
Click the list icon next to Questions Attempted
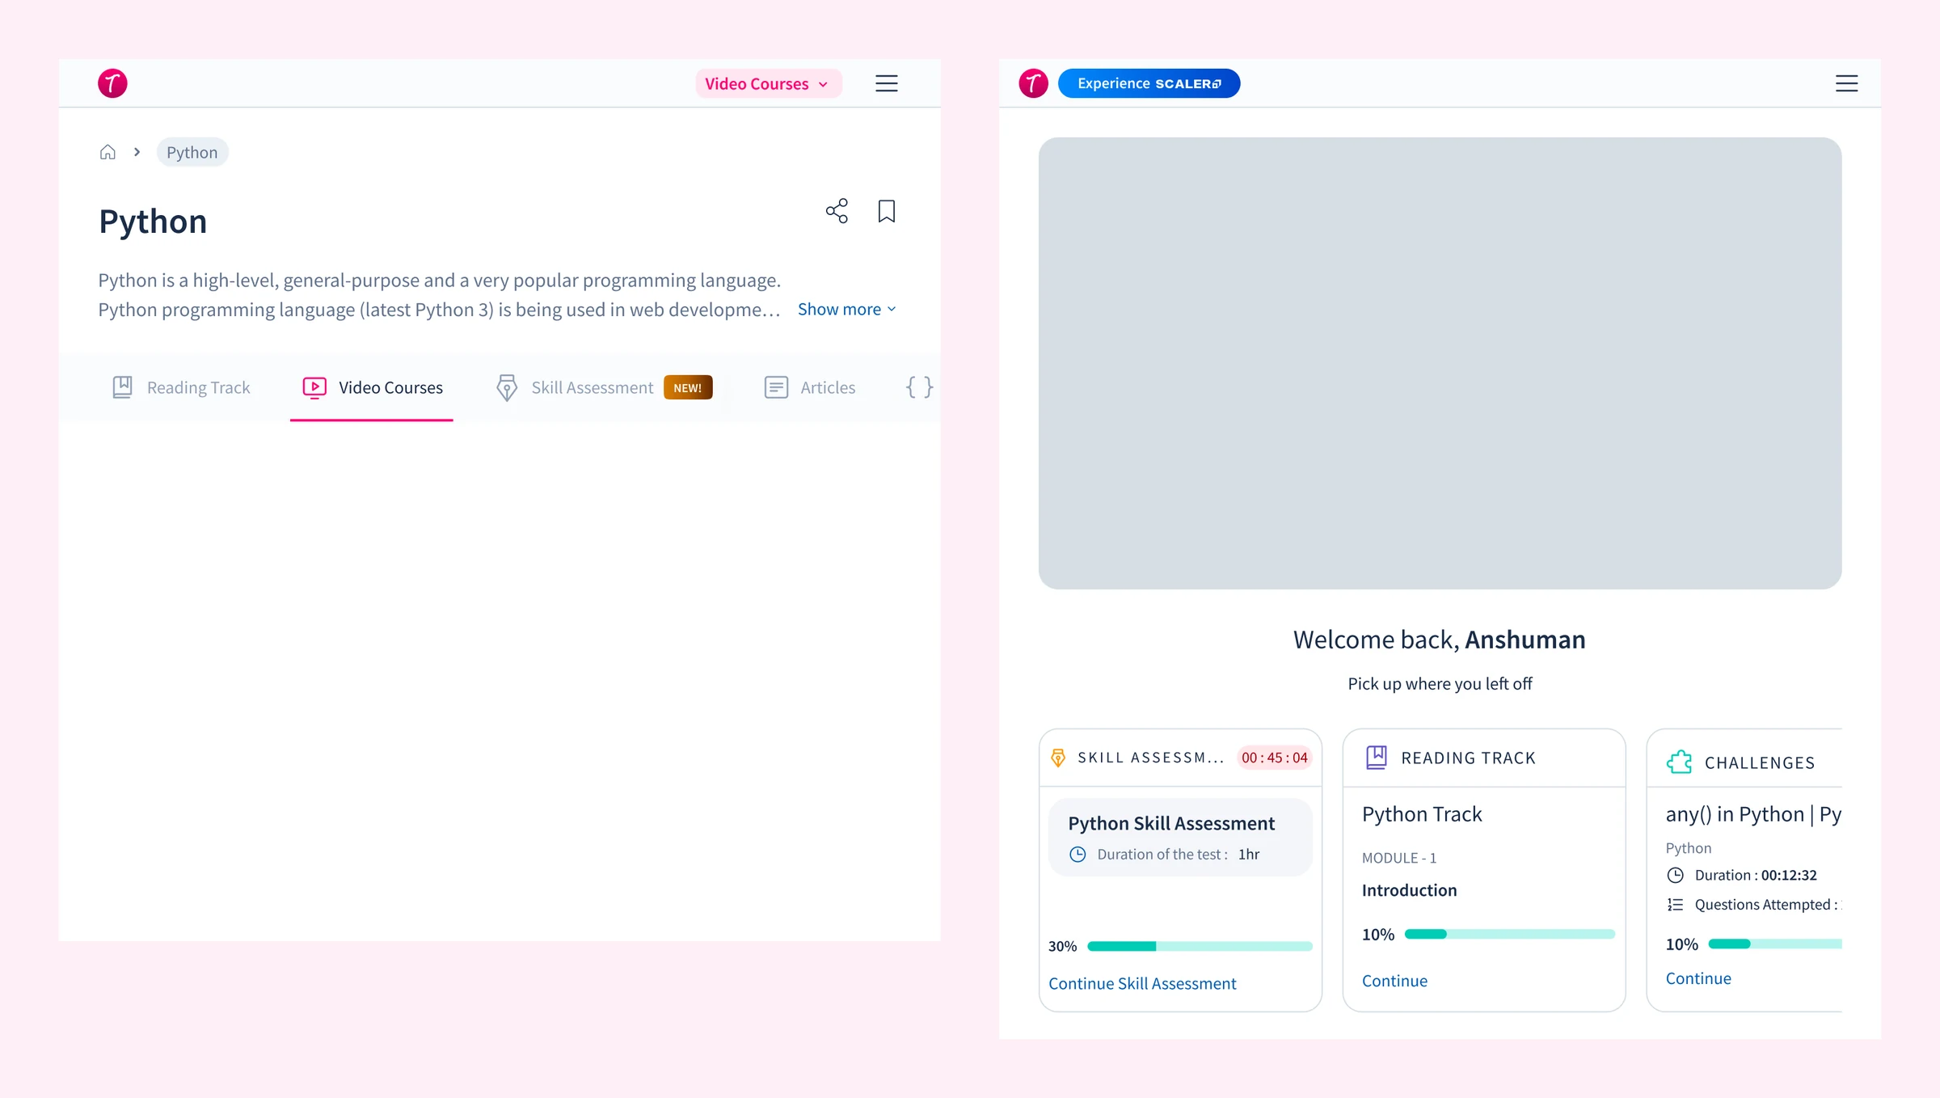point(1676,905)
